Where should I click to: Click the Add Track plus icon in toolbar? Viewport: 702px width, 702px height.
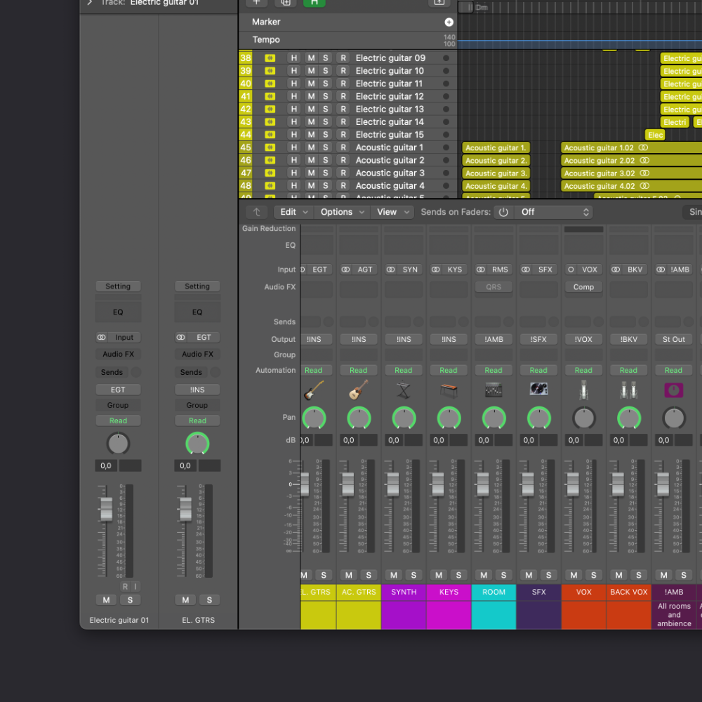[256, 4]
